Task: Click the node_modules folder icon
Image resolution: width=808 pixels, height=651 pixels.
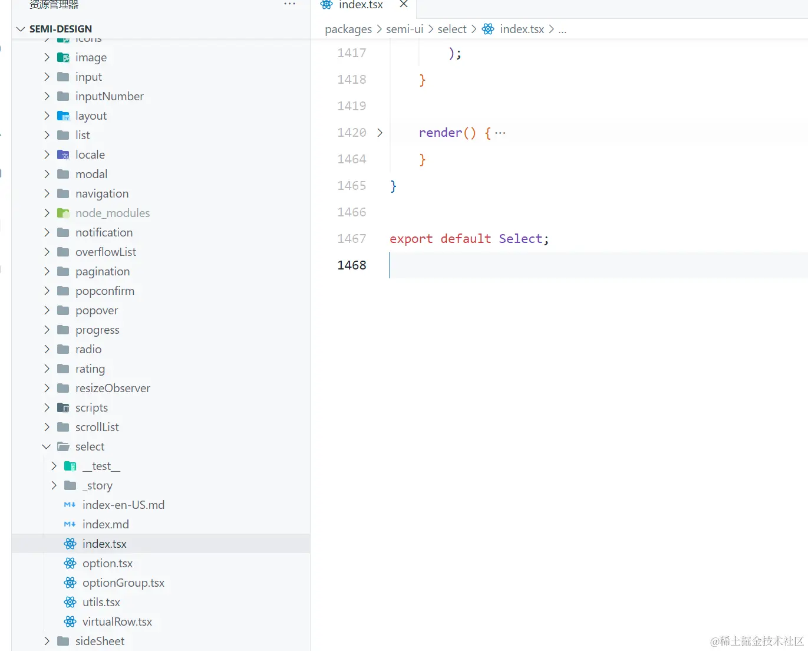Action: (63, 213)
